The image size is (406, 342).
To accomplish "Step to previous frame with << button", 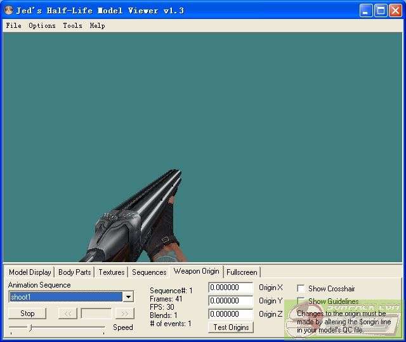I will point(67,313).
